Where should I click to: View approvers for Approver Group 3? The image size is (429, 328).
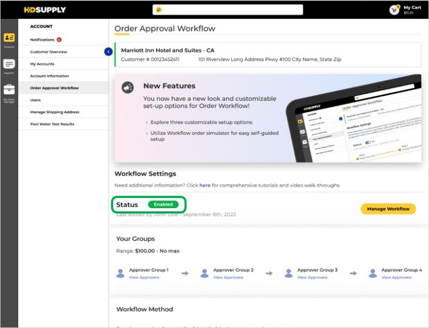312,277
